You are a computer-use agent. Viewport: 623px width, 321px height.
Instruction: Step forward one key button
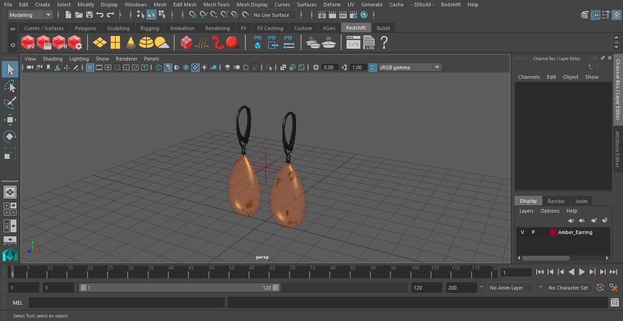[592, 272]
